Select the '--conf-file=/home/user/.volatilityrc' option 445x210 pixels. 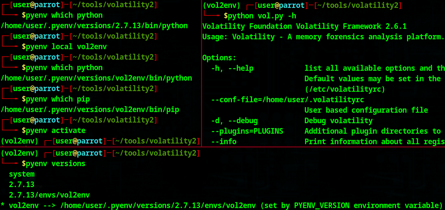point(287,100)
